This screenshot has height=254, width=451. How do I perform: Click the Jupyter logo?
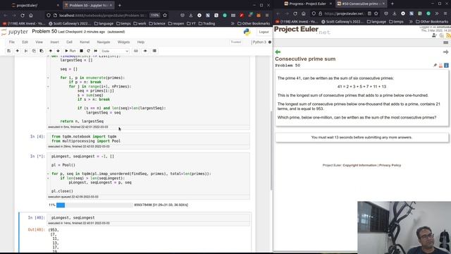[15, 32]
